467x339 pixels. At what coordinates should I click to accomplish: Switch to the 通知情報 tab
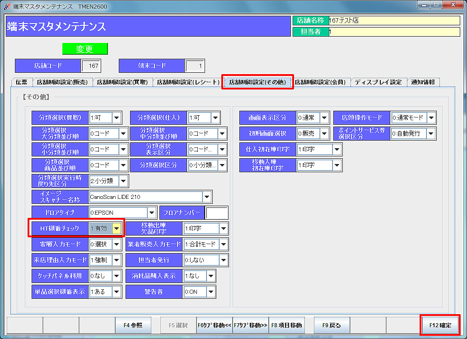(423, 82)
